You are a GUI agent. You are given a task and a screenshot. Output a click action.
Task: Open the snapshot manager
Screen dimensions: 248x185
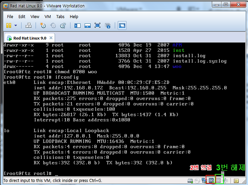(63, 25)
